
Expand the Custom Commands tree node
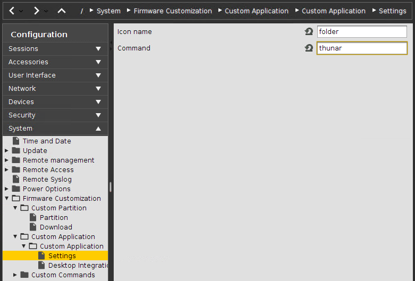pos(15,275)
